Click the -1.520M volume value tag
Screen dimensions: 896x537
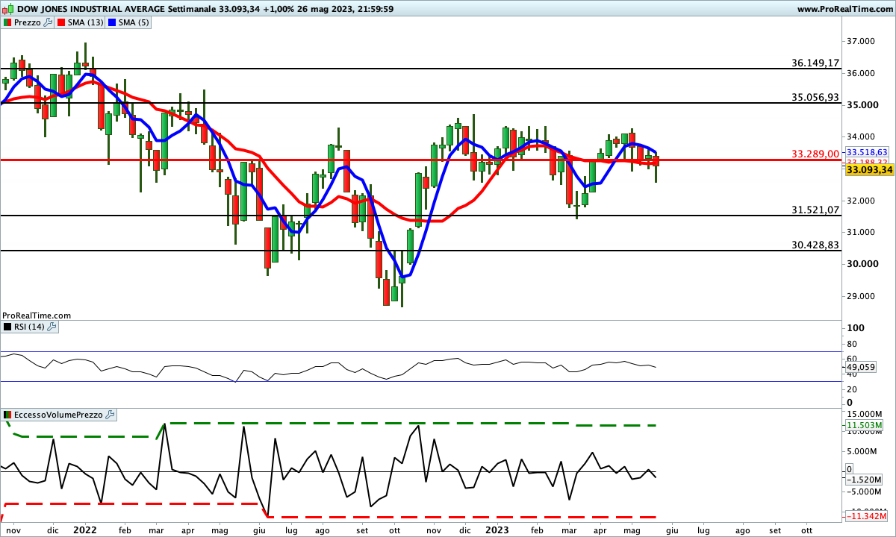tap(864, 480)
